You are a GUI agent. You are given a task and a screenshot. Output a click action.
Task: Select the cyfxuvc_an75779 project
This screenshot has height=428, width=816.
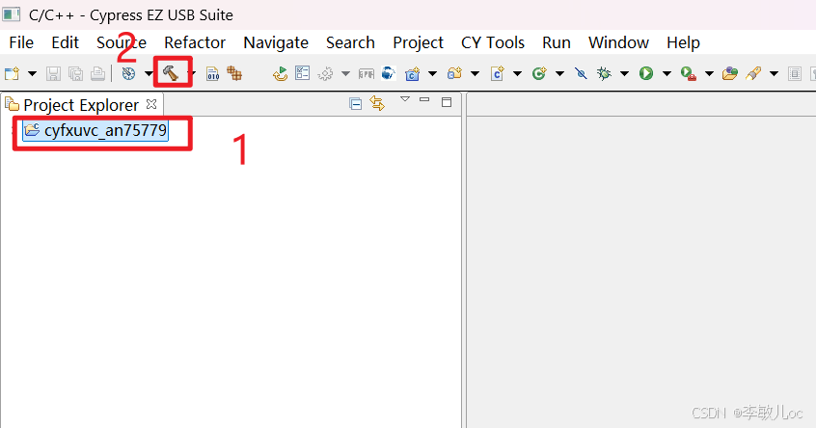pos(95,130)
